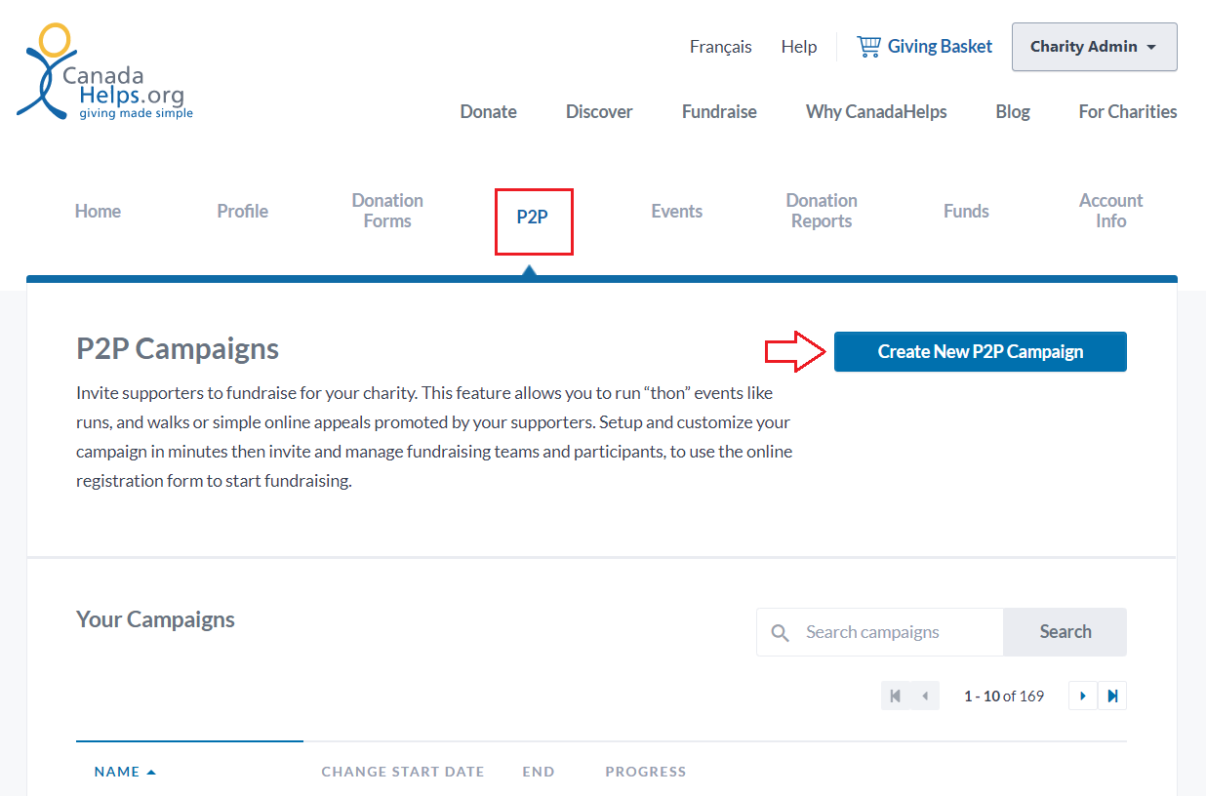Open the Fundraise menu
The height and width of the screenshot is (796, 1206).
tap(719, 111)
